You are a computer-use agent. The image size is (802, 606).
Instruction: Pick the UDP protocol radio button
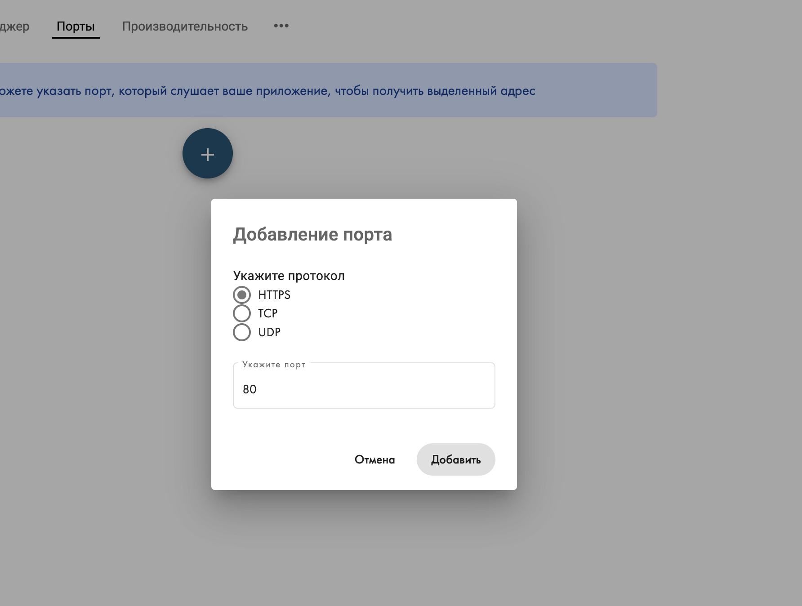point(242,332)
